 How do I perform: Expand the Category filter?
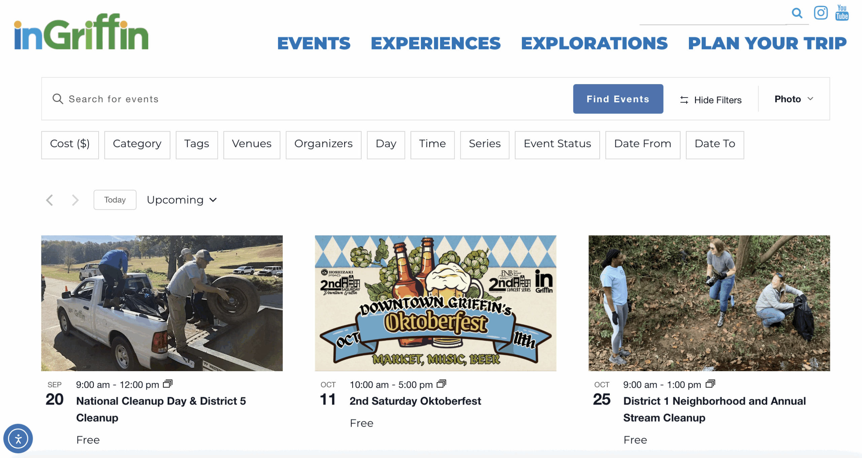[137, 144]
